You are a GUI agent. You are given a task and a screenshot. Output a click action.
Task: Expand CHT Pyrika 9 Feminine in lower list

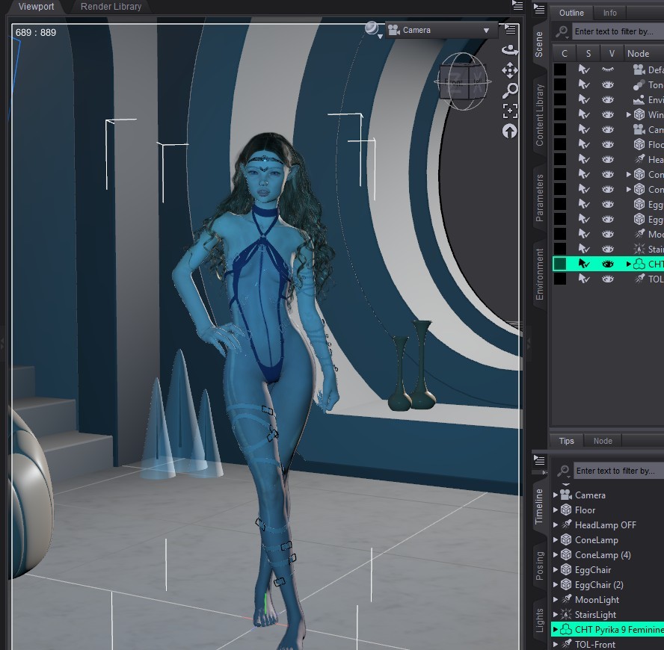555,629
